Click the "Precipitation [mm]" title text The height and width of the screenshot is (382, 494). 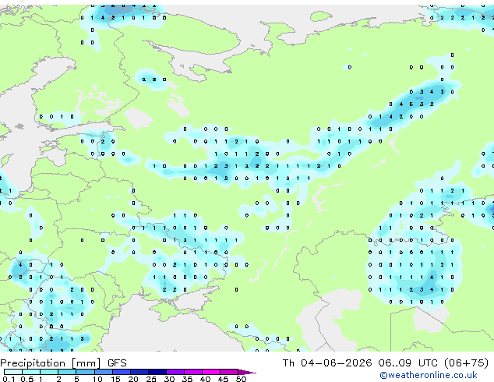point(51,363)
